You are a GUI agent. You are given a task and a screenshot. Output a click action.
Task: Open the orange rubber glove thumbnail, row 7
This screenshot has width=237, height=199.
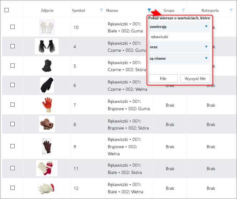coord(47,105)
